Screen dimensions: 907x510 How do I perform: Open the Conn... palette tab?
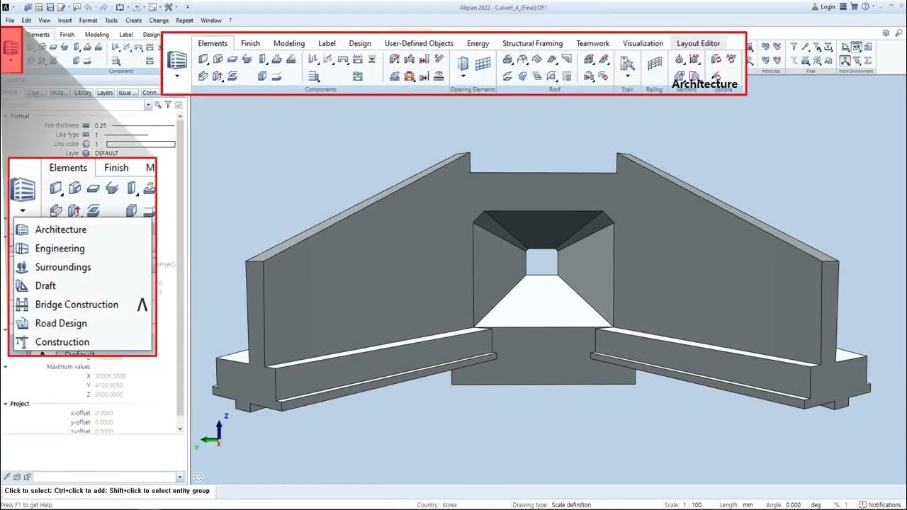[151, 93]
